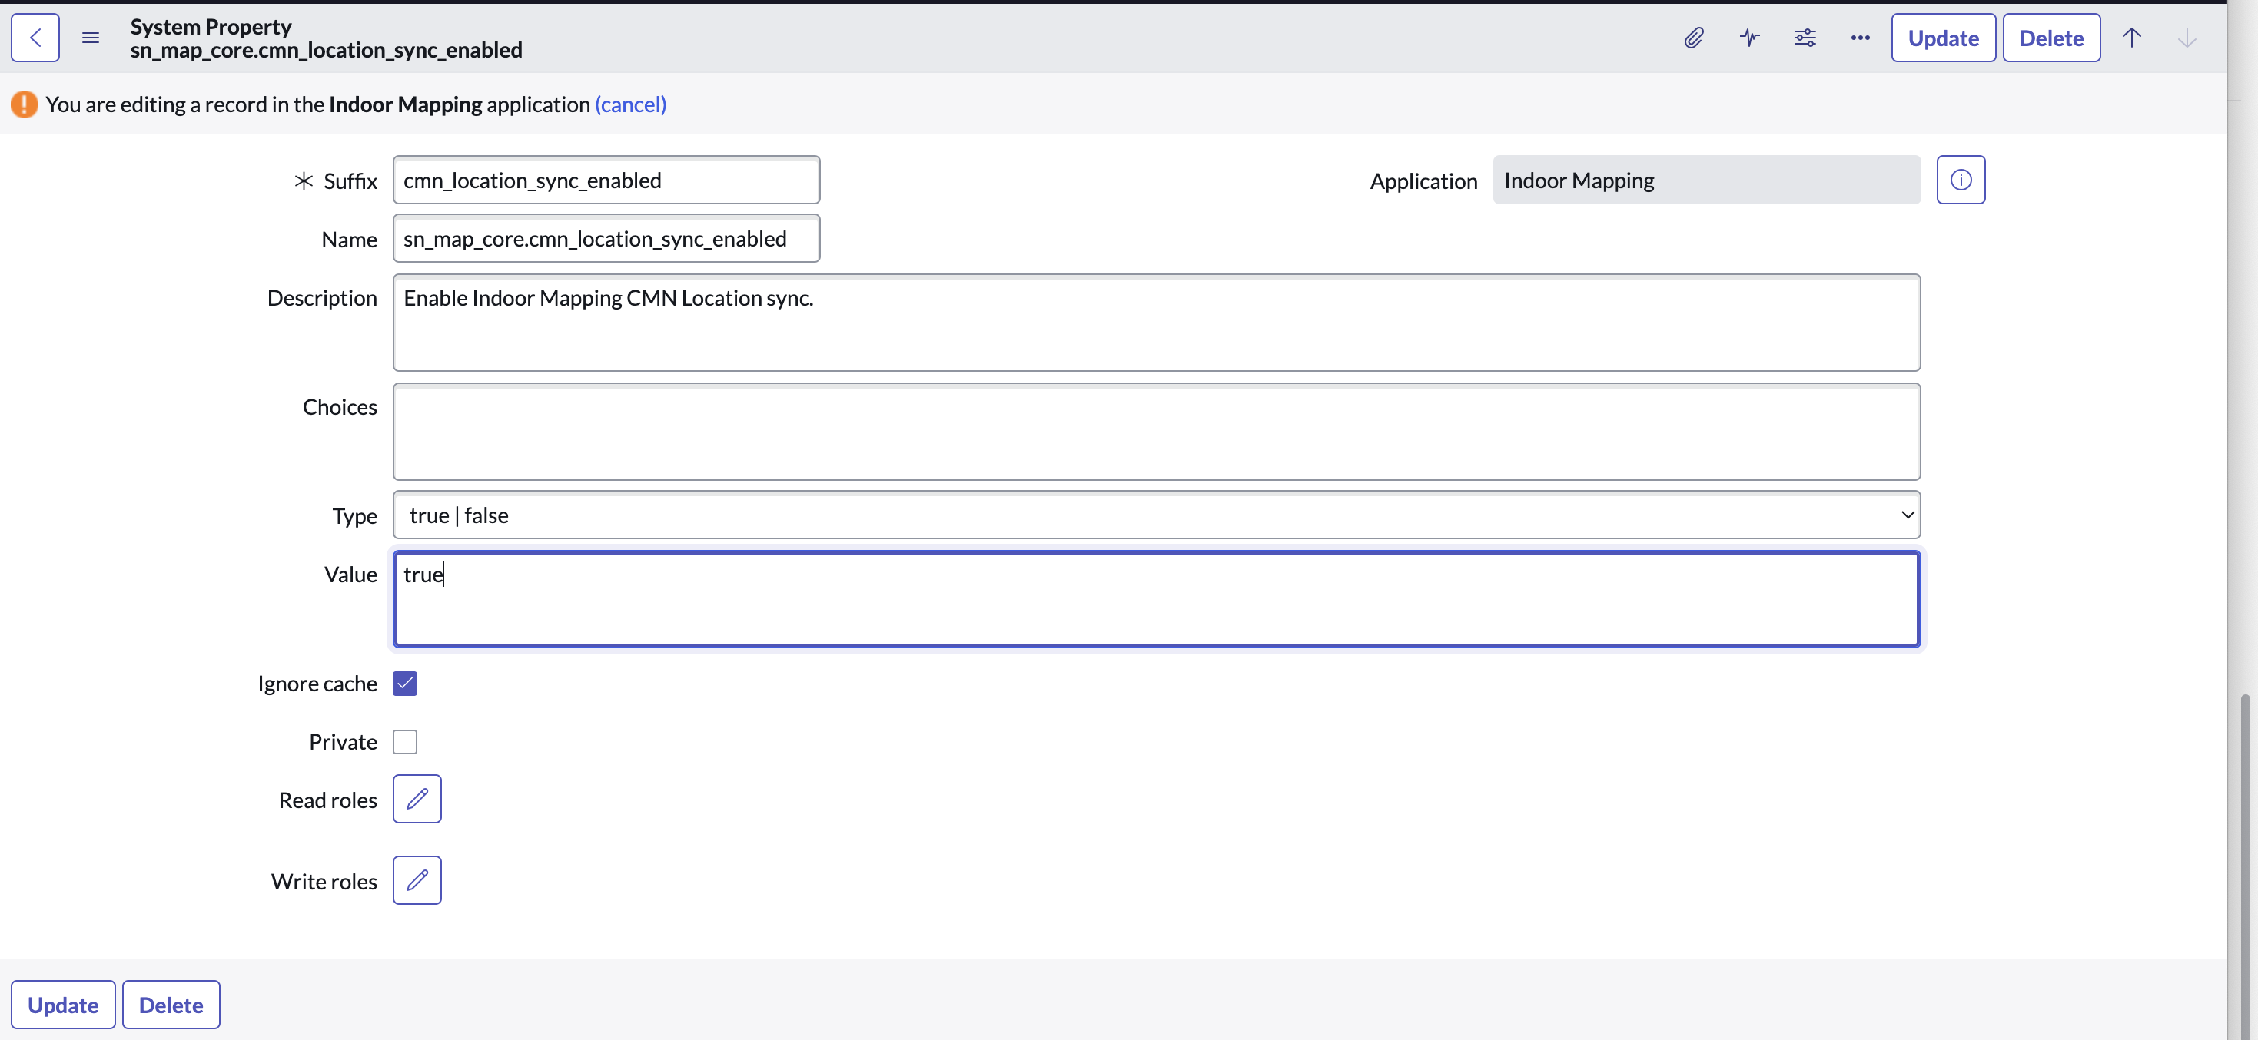Click the 'Choices' field label
Viewport: 2258px width, 1040px height.
(339, 406)
